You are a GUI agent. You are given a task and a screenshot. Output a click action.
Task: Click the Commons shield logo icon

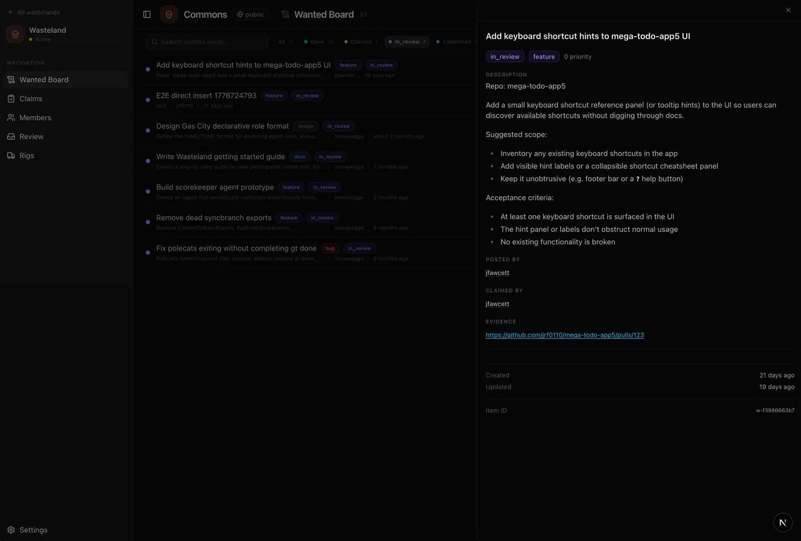point(169,15)
